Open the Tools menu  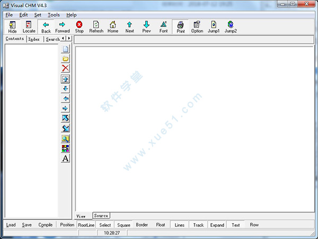click(x=54, y=15)
